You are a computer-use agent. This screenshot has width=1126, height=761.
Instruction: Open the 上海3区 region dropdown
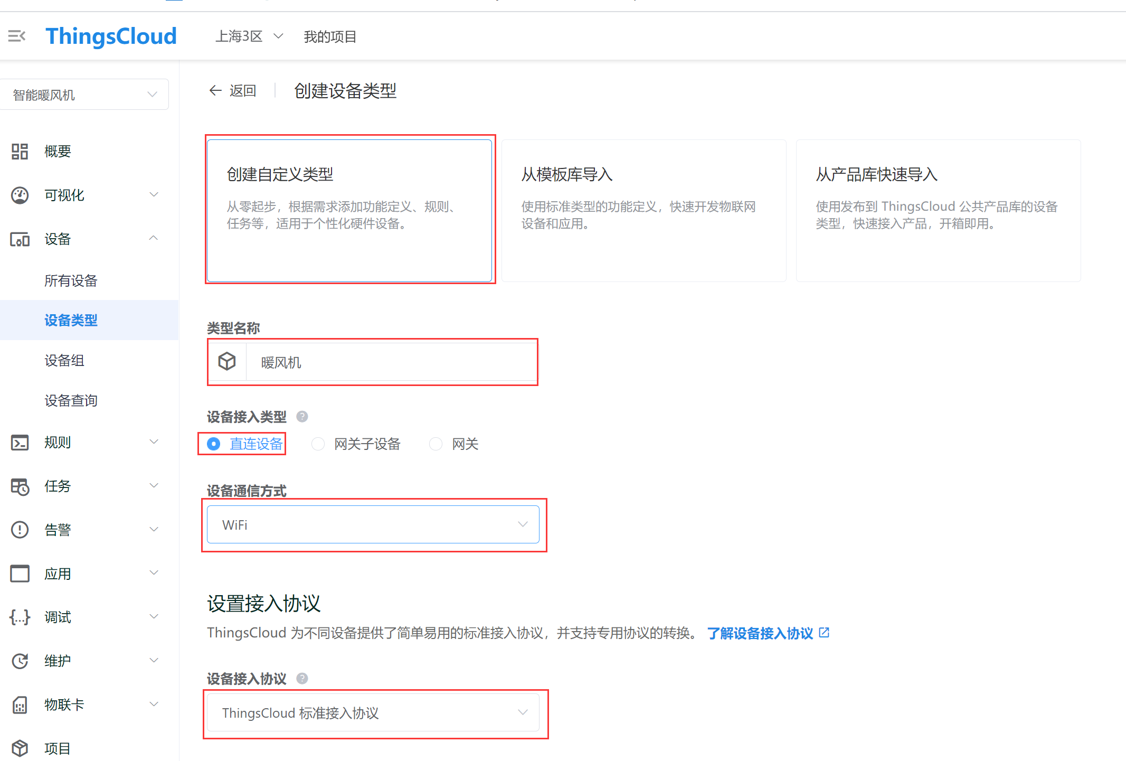(249, 36)
